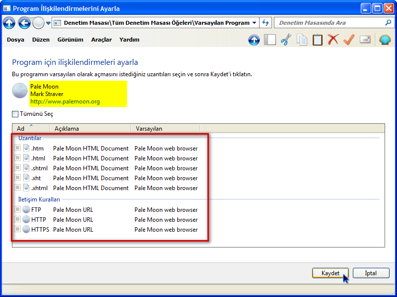Open the Yardım menu
397x297 pixels.
pos(130,40)
